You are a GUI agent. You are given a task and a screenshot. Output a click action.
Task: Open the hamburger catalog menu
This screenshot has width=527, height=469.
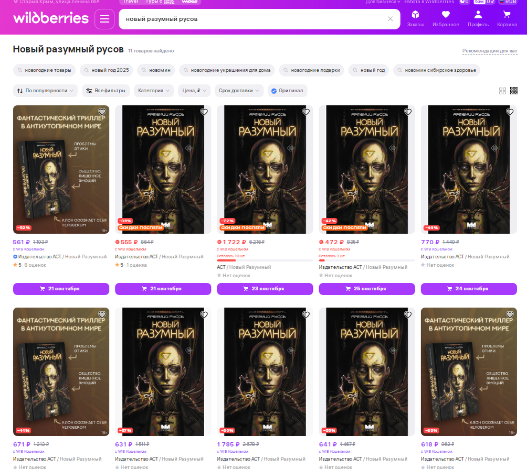[104, 19]
